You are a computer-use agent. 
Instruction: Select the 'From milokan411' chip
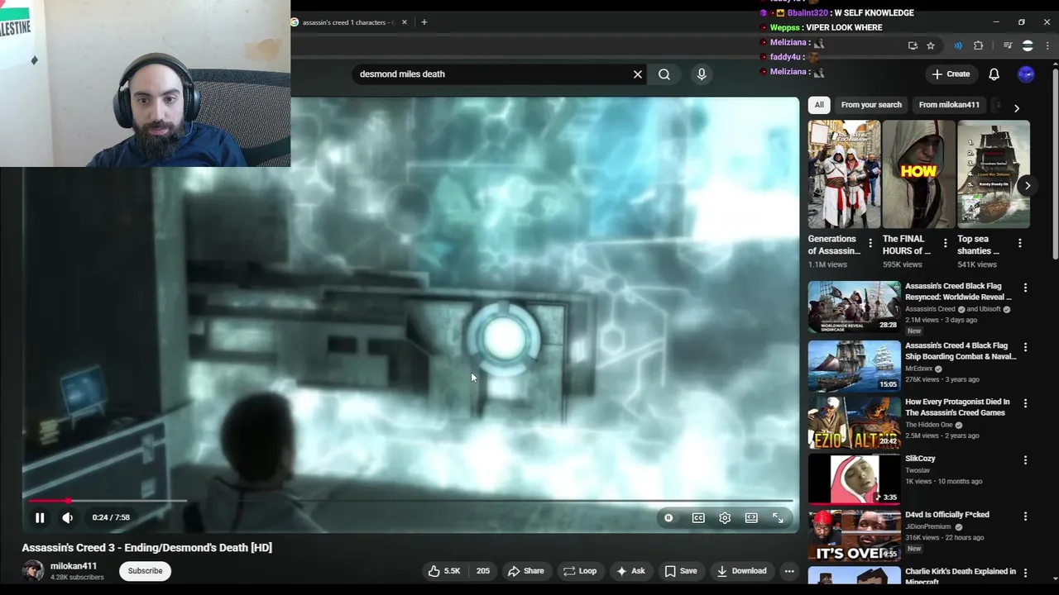(x=949, y=105)
